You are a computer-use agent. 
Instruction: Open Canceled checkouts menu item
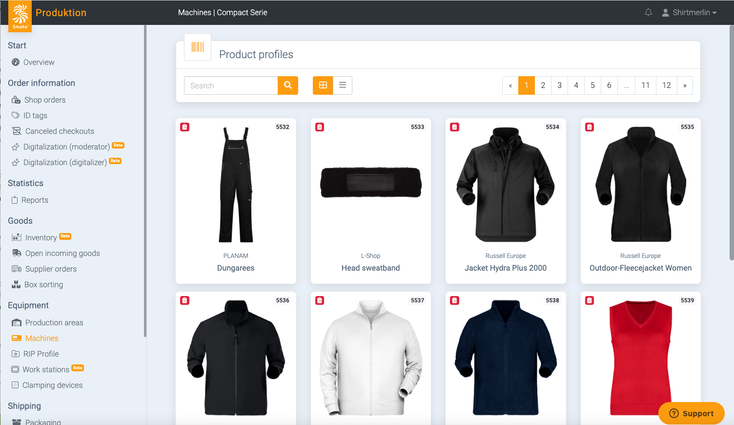click(x=60, y=131)
